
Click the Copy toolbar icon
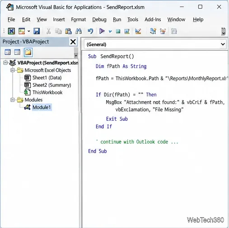(58, 31)
